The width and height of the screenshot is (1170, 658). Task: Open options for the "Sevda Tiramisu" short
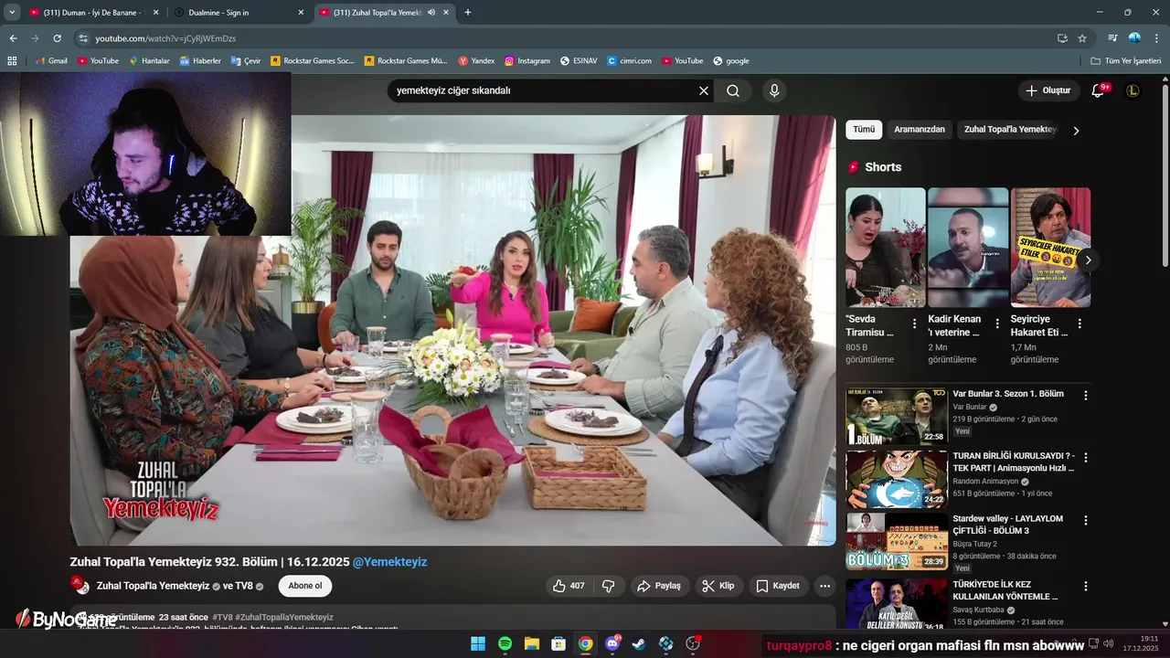pos(914,324)
